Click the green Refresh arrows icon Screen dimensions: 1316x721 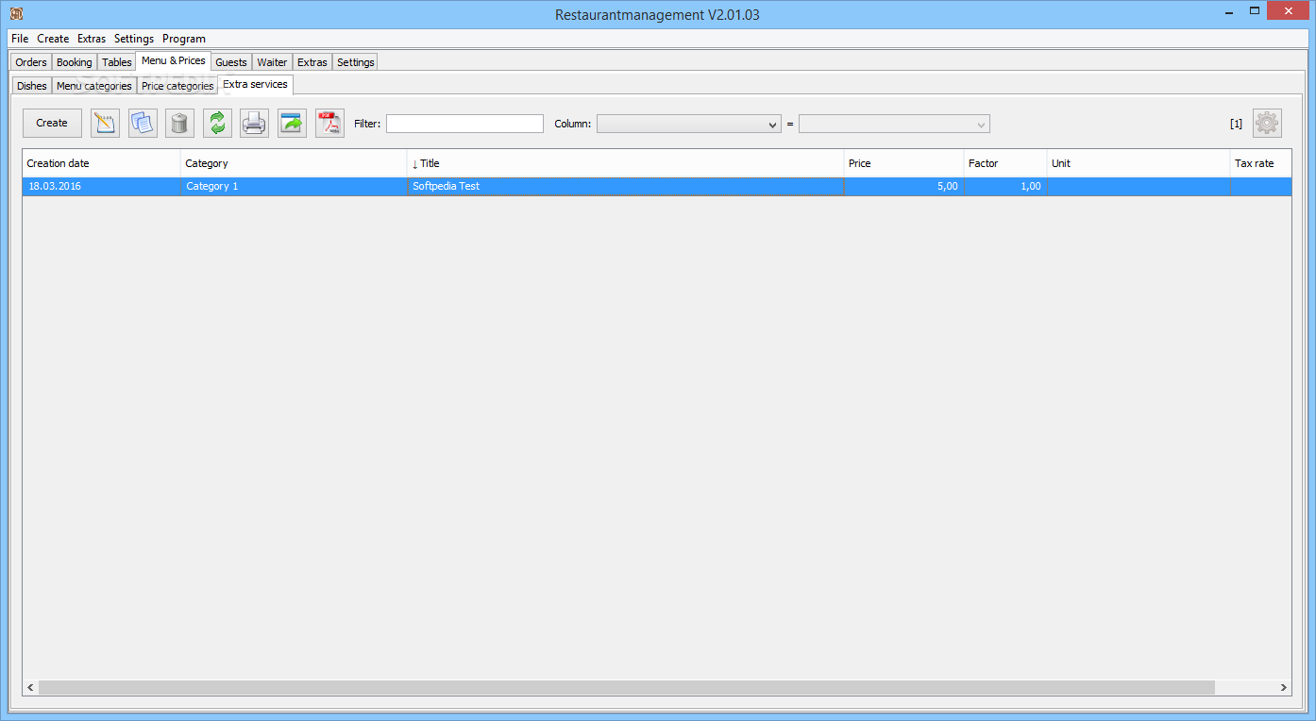pos(217,123)
